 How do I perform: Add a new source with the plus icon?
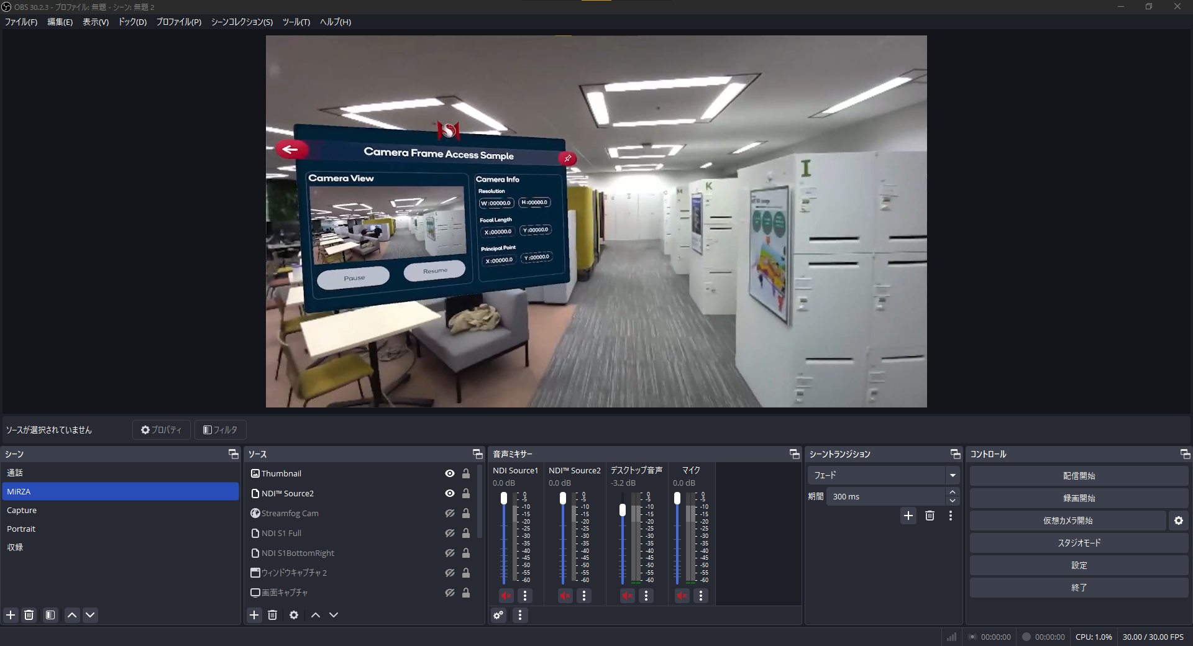point(254,615)
